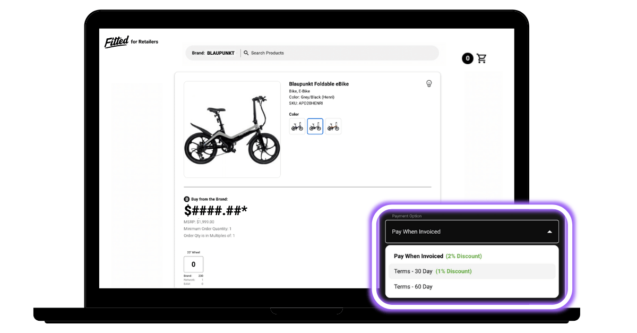Screen dimensions: 637x333
Task: Open the Blaupunkt Foldable eBike title
Action: coord(318,84)
